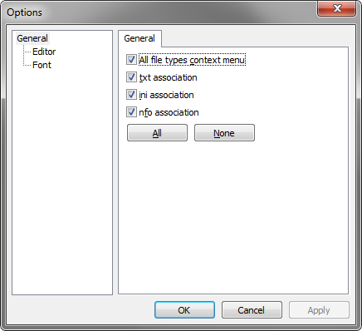Open the Editor tree item
Screen dimensions: 362x331
pyautogui.click(x=44, y=52)
